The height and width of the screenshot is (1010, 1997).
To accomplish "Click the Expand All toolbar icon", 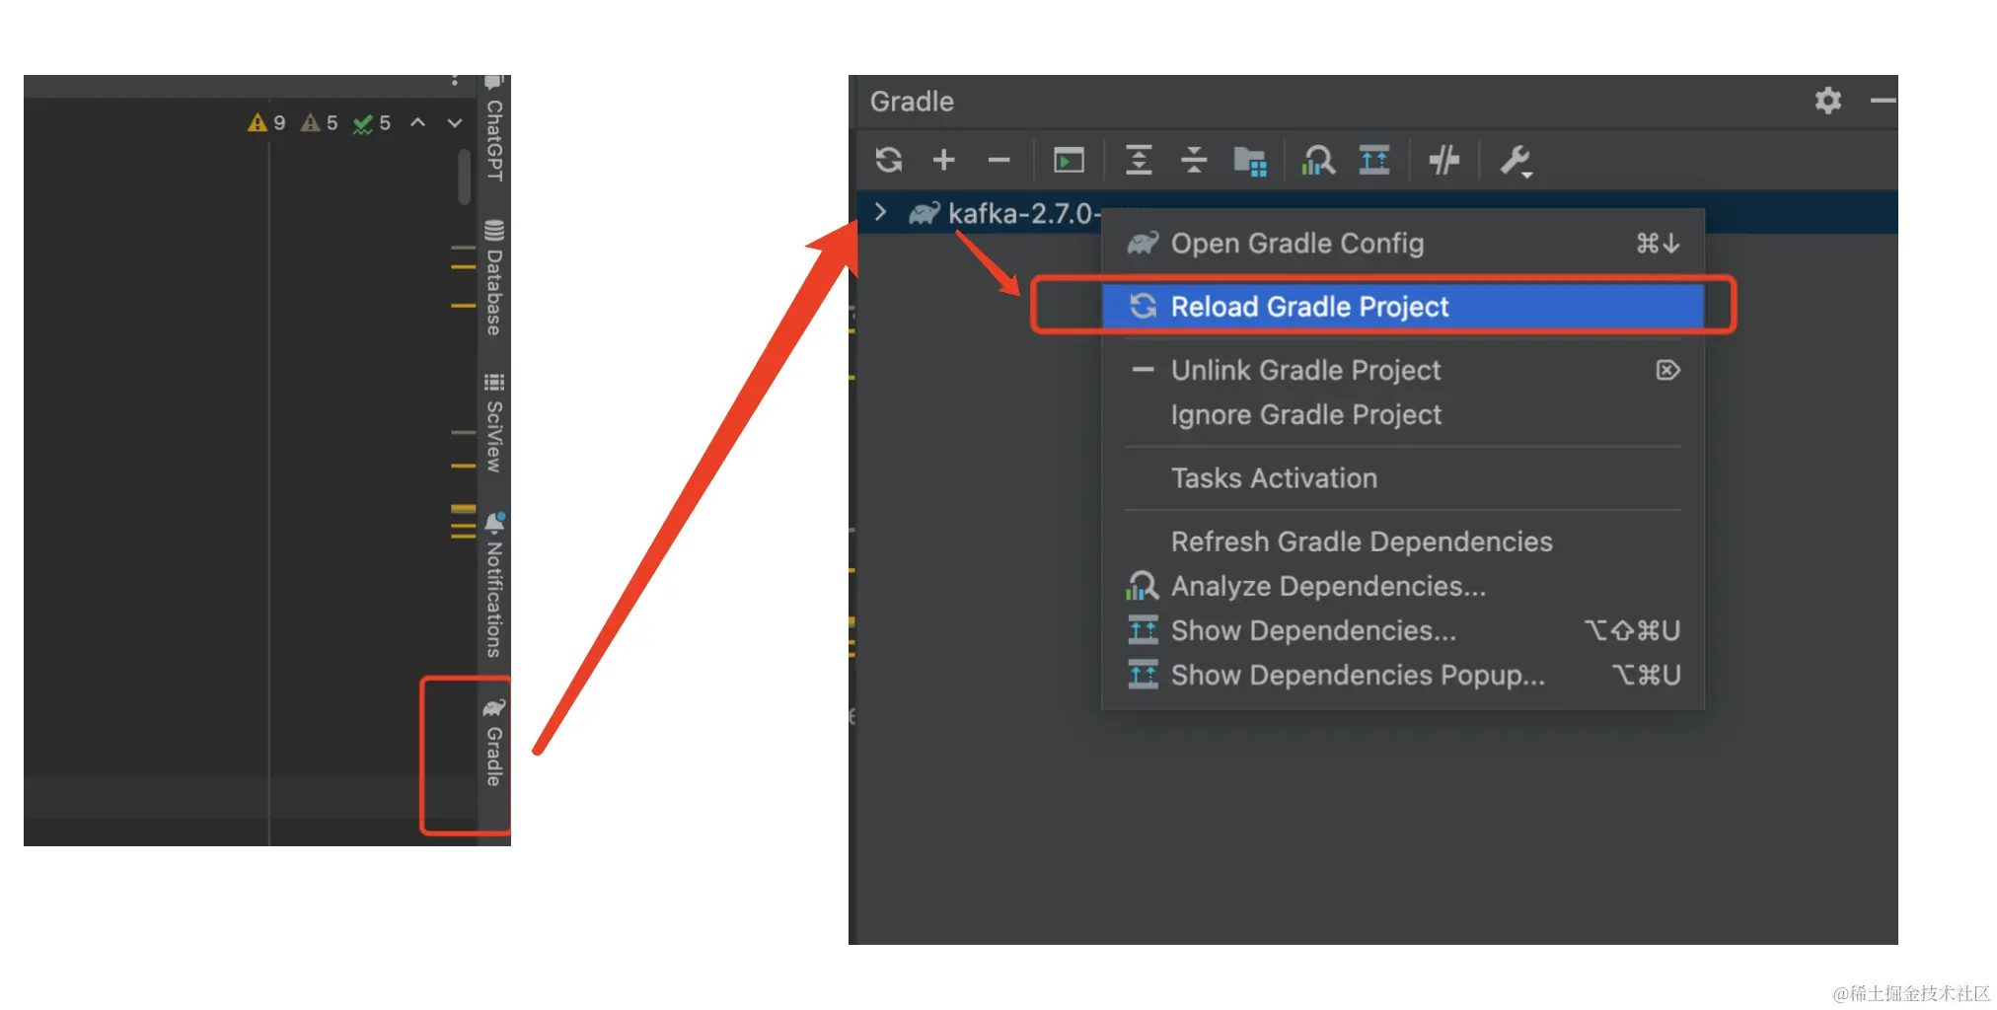I will [1139, 160].
